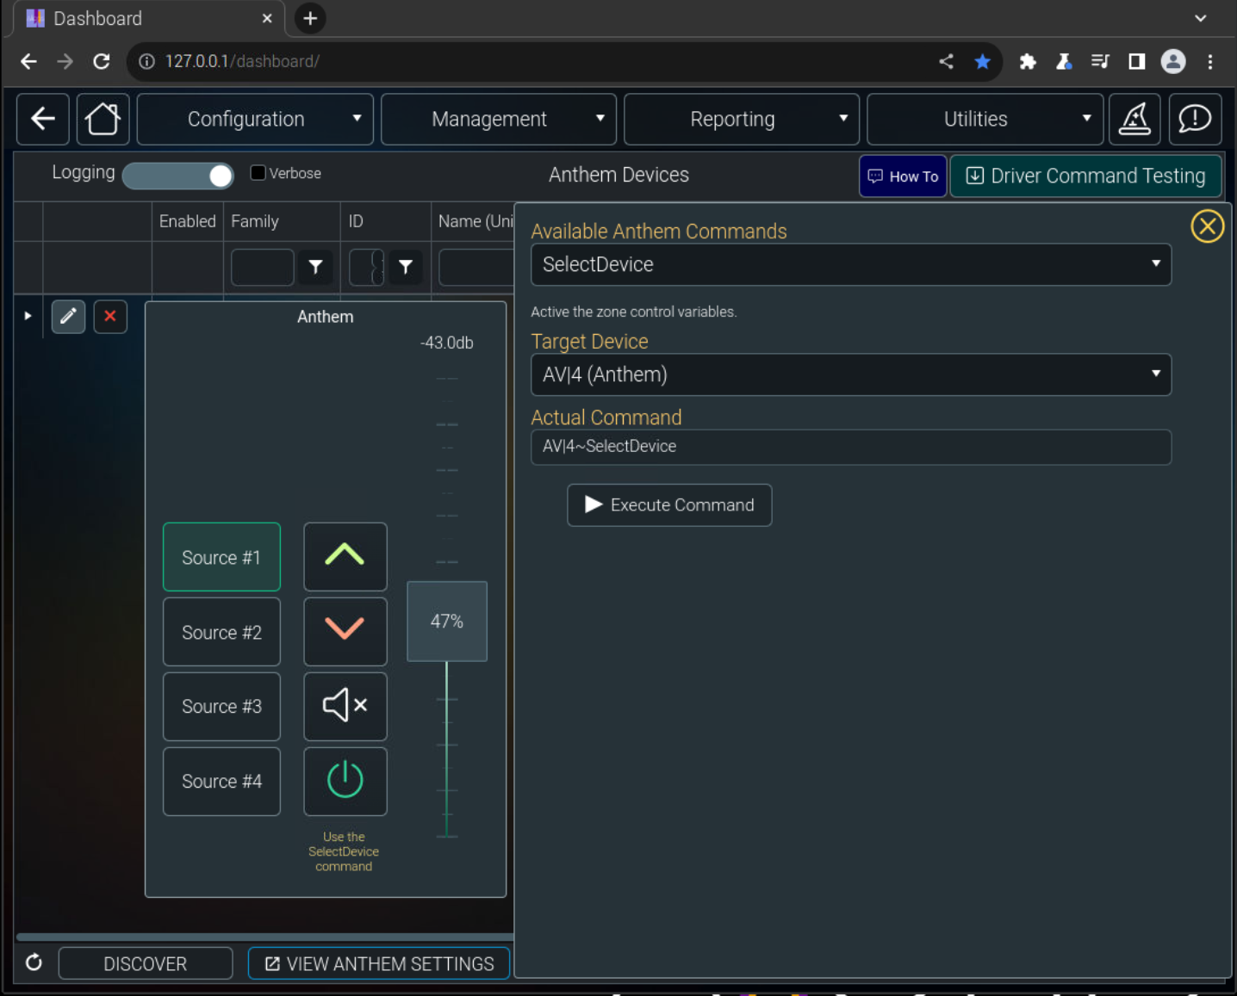Edit the Anthem device with pencil icon
The height and width of the screenshot is (996, 1237).
point(68,316)
